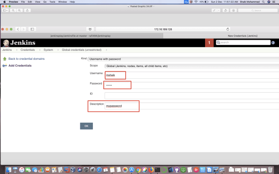This screenshot has width=279, height=174.
Task: Click the Preview zoom in magnifier icon
Action: pyautogui.click(x=19, y=10)
